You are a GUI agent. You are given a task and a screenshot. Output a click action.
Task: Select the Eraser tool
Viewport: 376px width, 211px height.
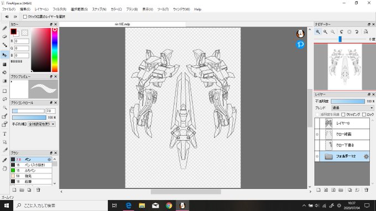tap(4, 36)
